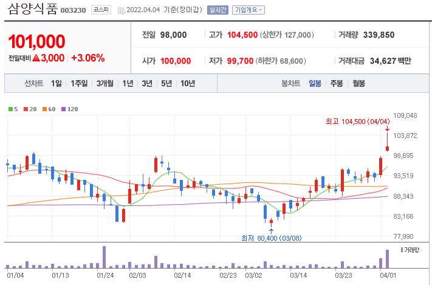The width and height of the screenshot is (432, 285).
Task: Click the 02/14 date axis label
Action: tap(182, 275)
